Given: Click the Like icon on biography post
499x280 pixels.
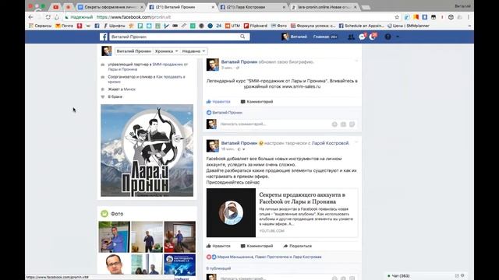Looking at the screenshot, I should click(209, 102).
